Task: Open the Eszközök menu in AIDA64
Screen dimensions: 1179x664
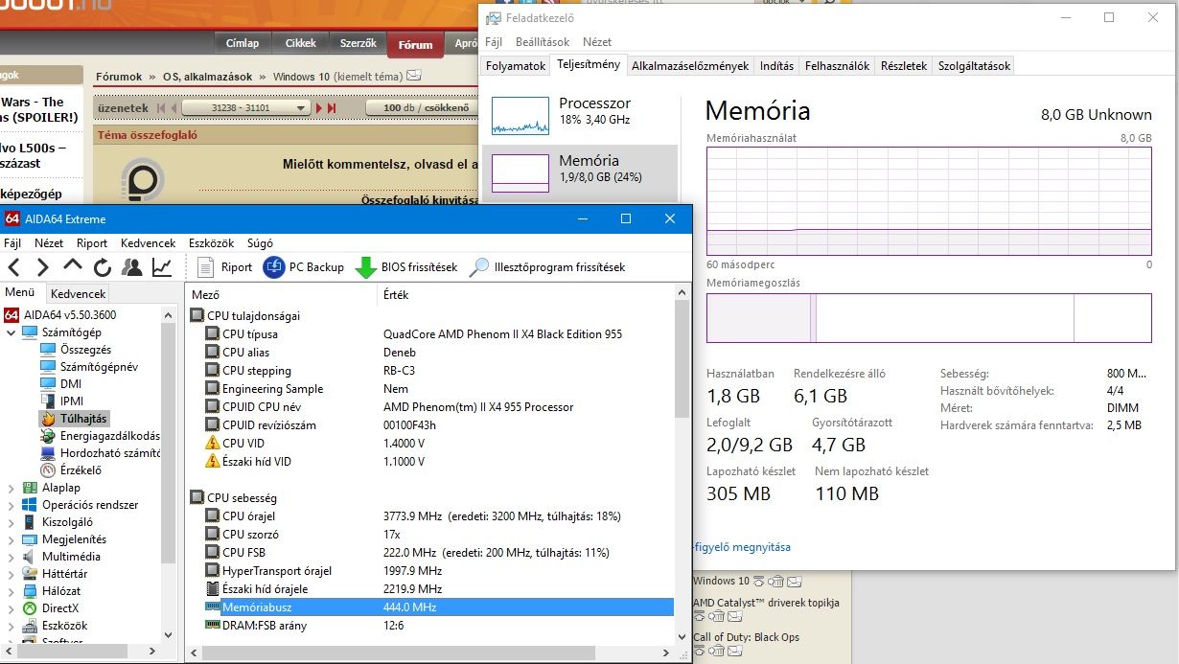Action: coord(212,243)
